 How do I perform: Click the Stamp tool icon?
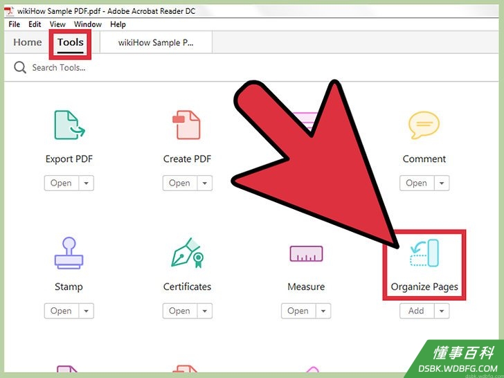pyautogui.click(x=69, y=253)
